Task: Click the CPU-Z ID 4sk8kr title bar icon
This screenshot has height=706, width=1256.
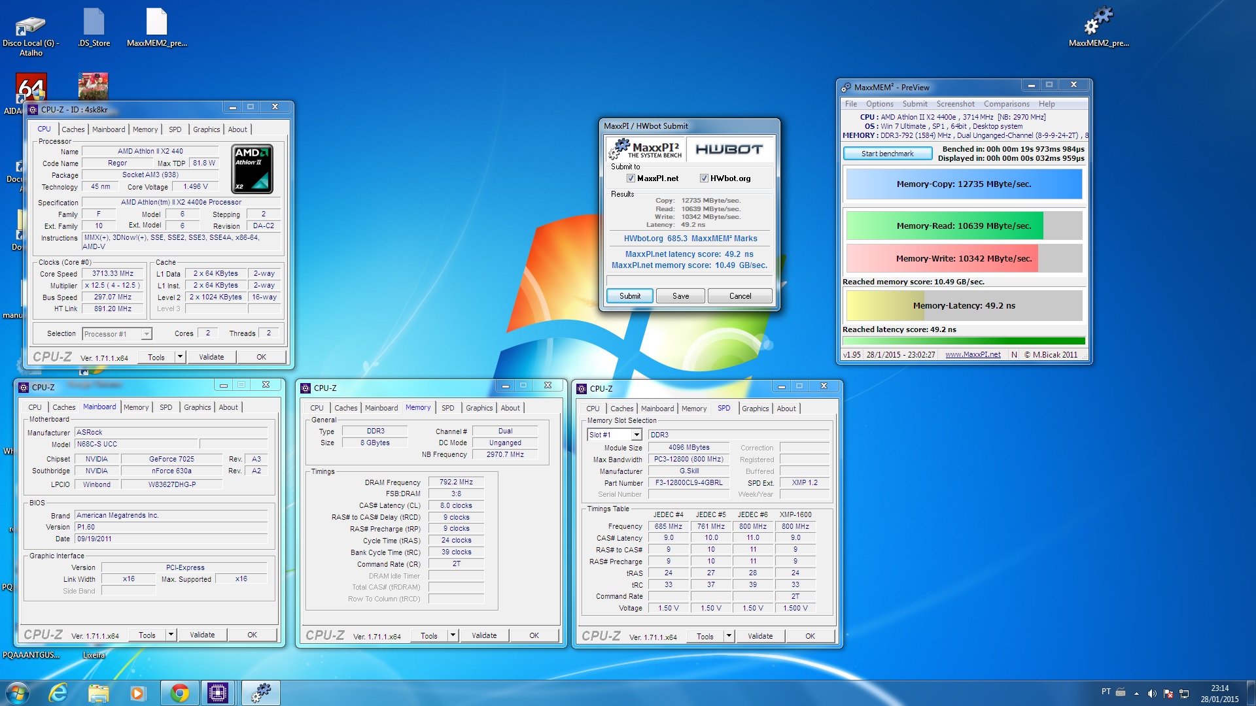Action: (x=33, y=110)
